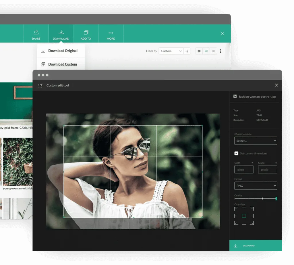Screen dimensions: 294x265
Task: Click the image file icon beside the filename
Action: coord(235,96)
